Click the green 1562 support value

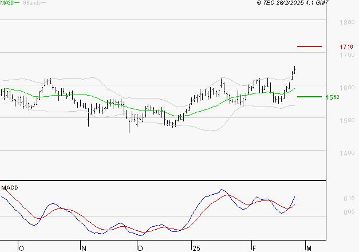[x=333, y=97]
